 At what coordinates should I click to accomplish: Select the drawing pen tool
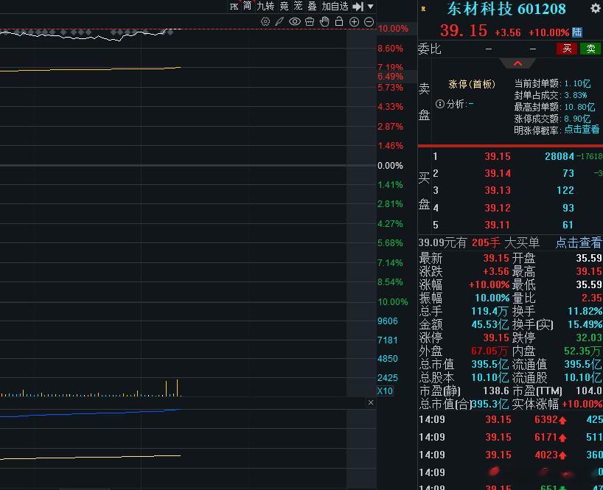pyautogui.click(x=279, y=21)
